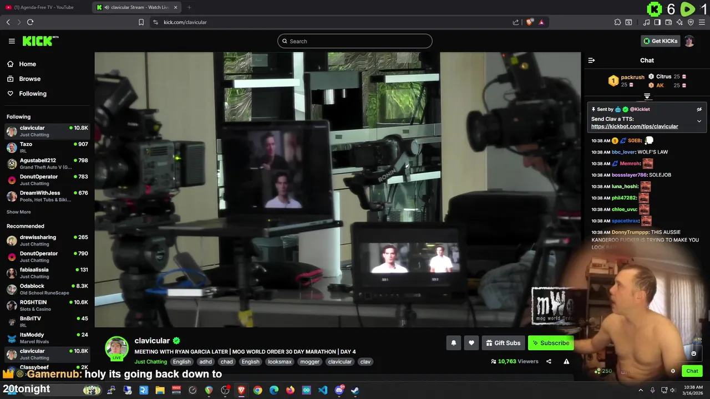Open drewissharing recommended channel

click(47, 241)
